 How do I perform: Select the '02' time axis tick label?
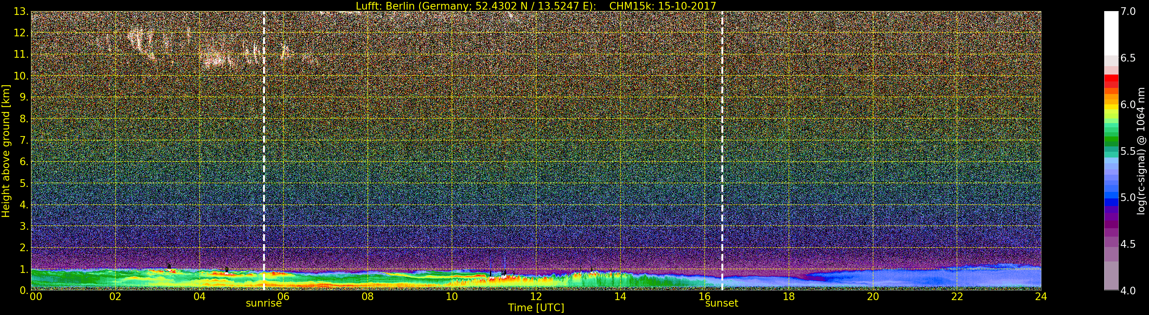tap(115, 296)
